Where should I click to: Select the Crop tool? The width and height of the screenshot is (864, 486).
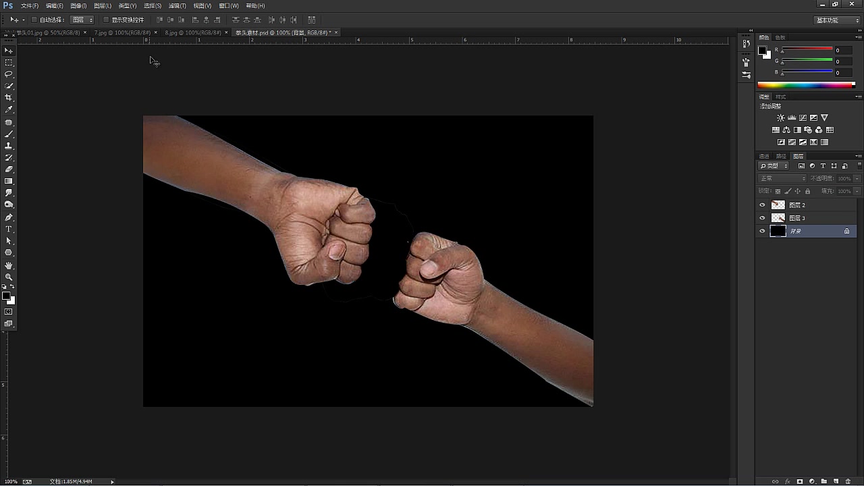point(9,98)
